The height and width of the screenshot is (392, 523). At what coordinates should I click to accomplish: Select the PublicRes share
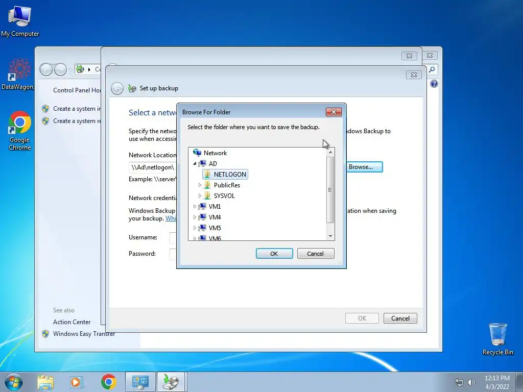[x=227, y=185]
